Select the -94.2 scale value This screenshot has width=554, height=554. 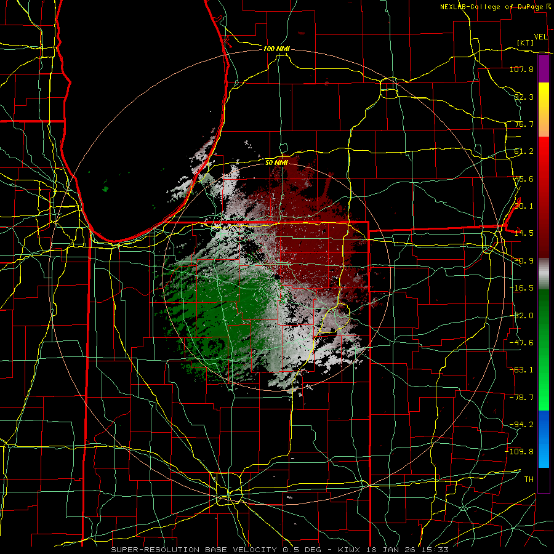click(521, 425)
